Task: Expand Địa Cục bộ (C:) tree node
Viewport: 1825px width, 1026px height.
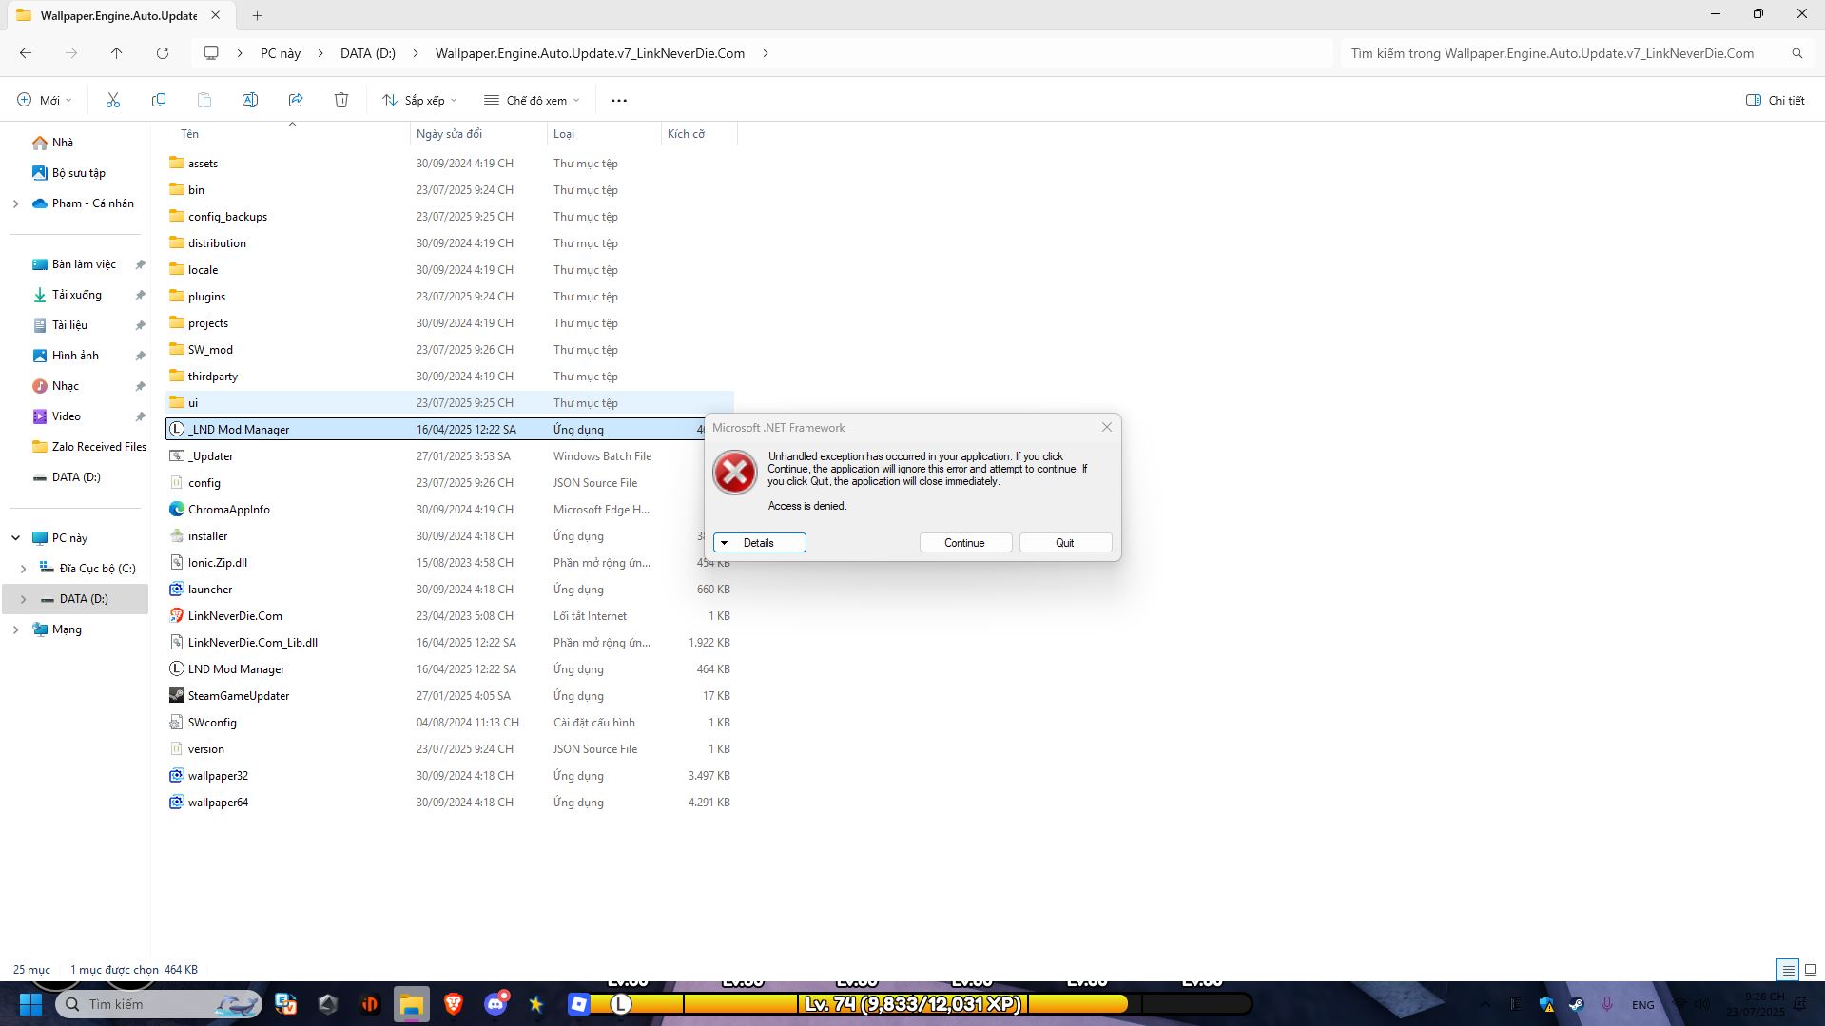Action: click(24, 569)
